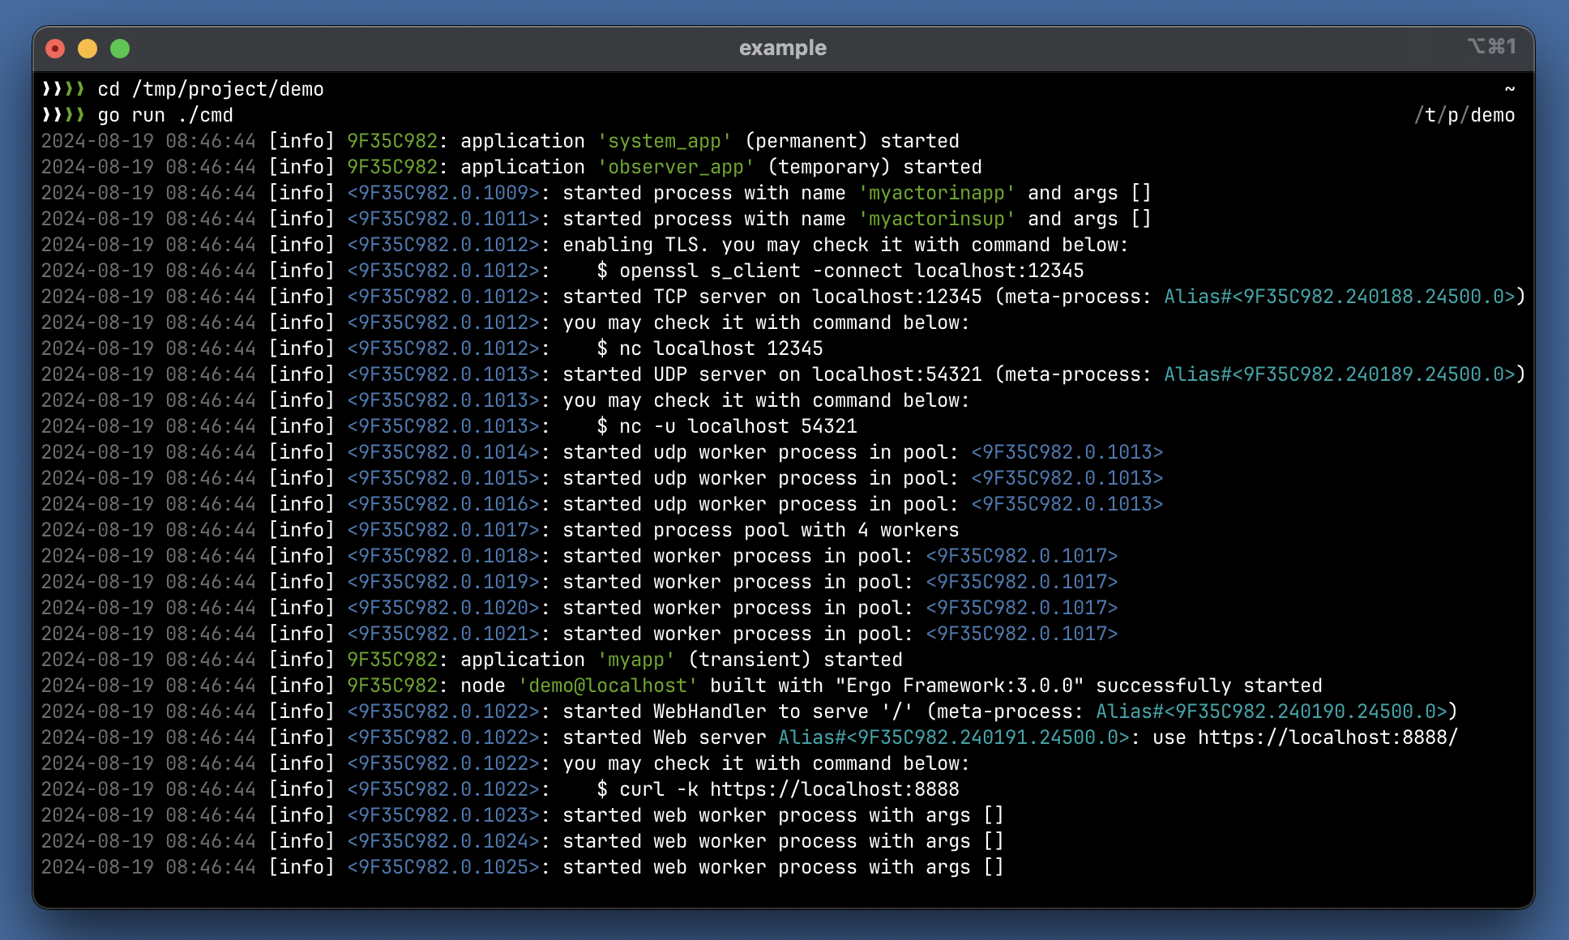Click the yellow minimize window button
1569x940 pixels.
88,49
